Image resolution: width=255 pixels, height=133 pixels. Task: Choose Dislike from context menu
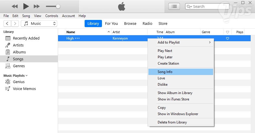(181, 85)
